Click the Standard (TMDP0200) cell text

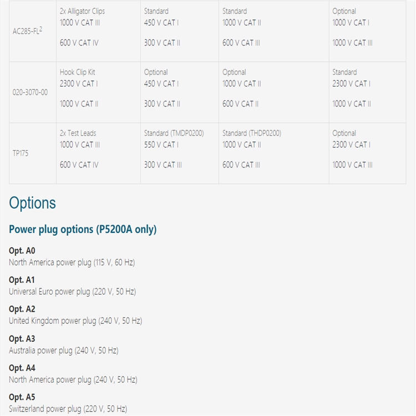[174, 133]
